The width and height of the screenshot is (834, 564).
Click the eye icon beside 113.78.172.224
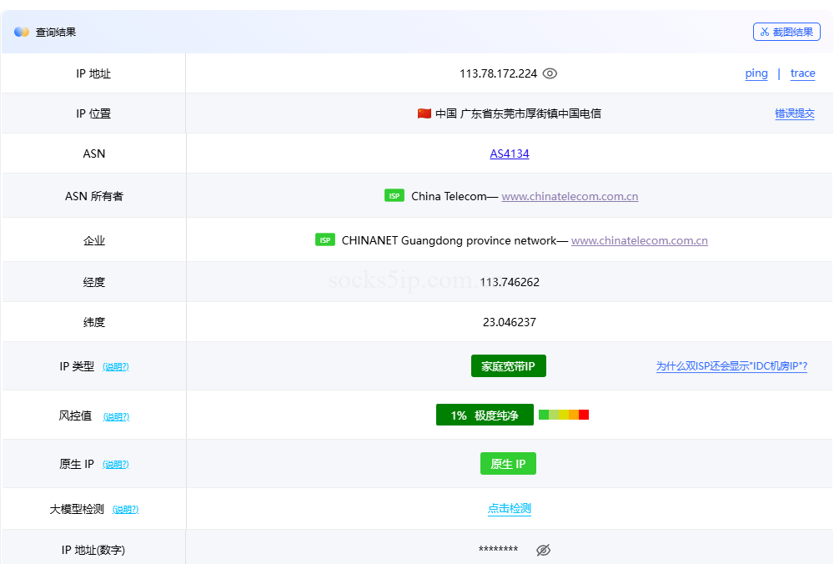click(x=550, y=73)
